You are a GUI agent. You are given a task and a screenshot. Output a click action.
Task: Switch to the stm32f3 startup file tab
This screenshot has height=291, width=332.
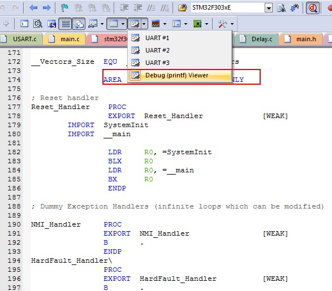[x=107, y=39]
